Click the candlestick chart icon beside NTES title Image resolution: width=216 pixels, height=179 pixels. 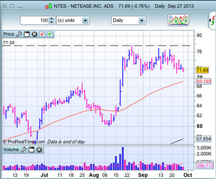tap(48, 7)
